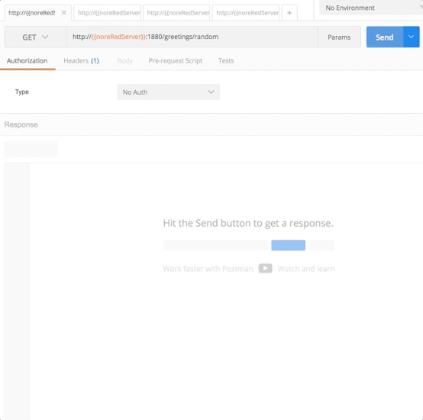Open the Tests tab

[x=226, y=60]
